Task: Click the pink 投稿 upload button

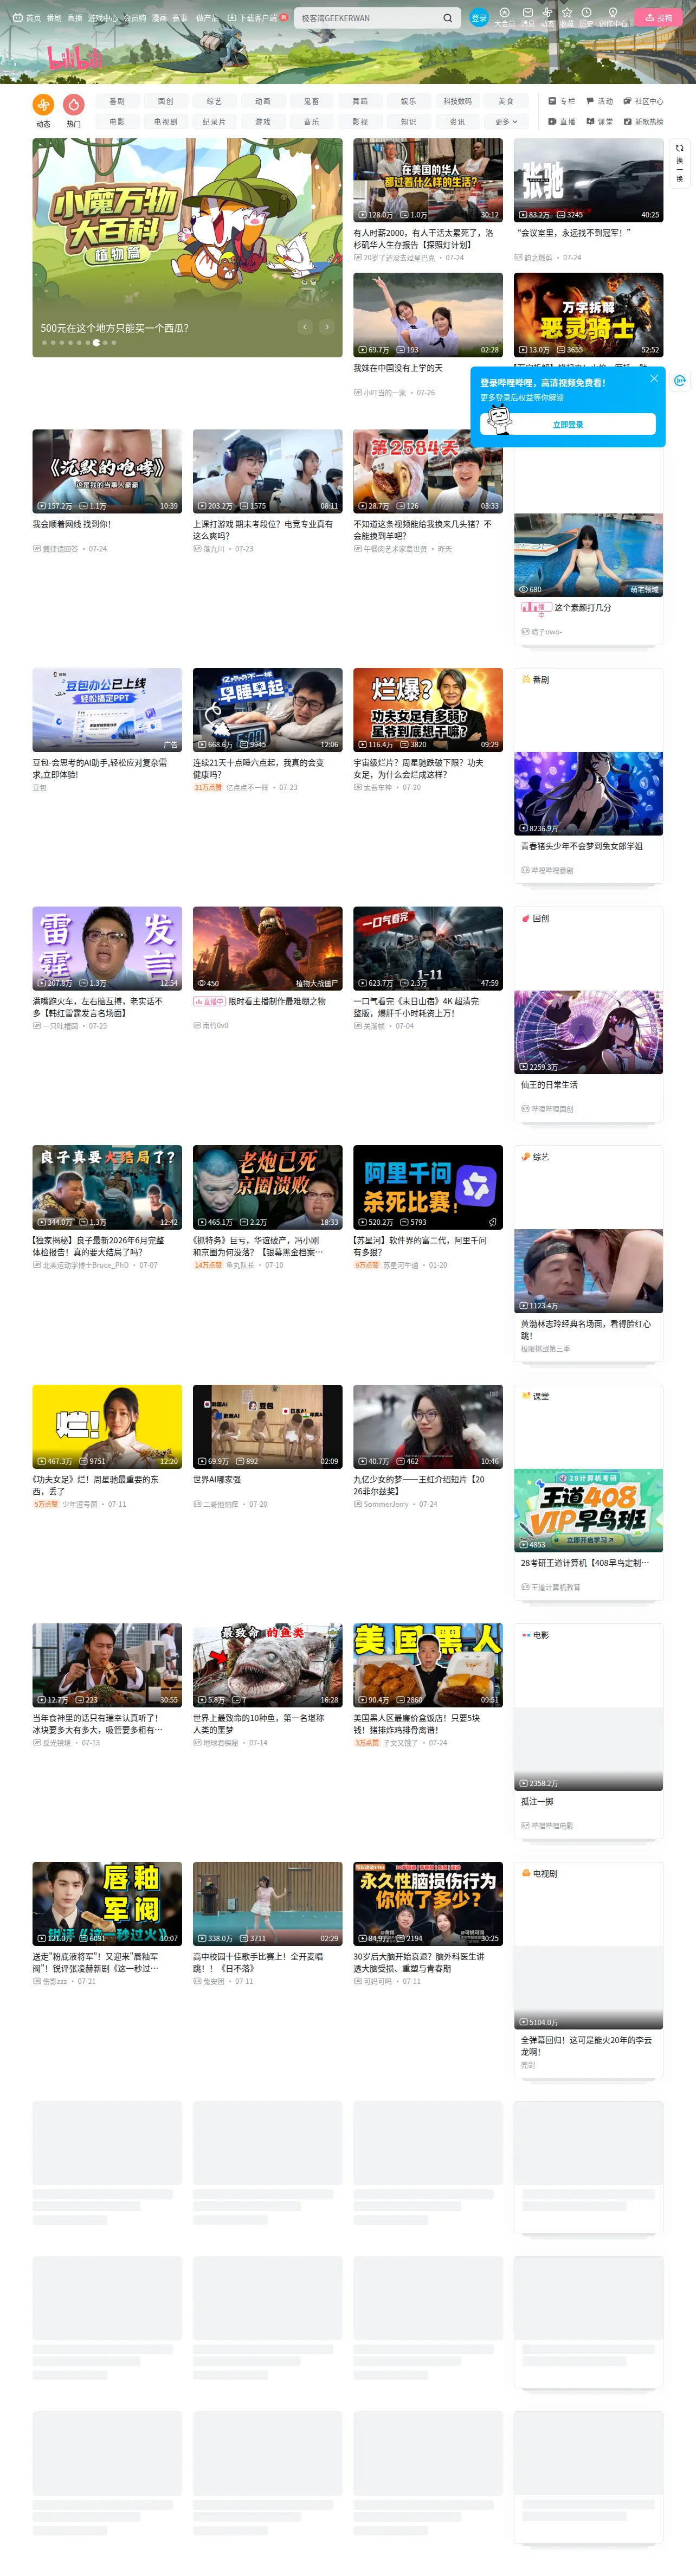Action: (x=659, y=18)
